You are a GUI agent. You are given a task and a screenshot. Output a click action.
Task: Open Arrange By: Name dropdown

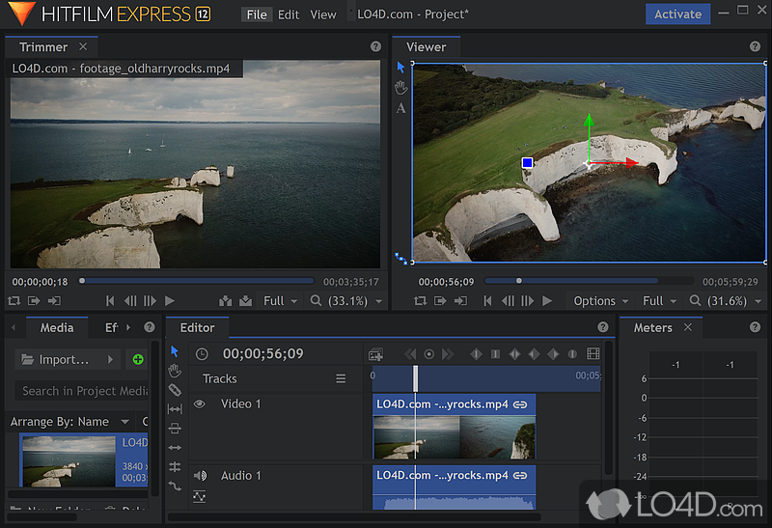69,422
